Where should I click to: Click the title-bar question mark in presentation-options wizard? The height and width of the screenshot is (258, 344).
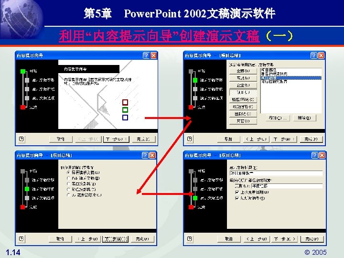click(x=314, y=155)
